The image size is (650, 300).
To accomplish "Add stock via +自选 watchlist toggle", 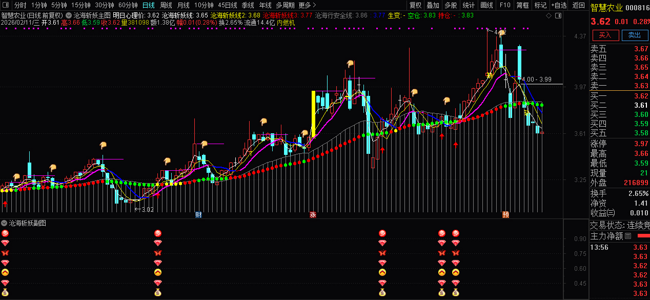I will [x=559, y=5].
